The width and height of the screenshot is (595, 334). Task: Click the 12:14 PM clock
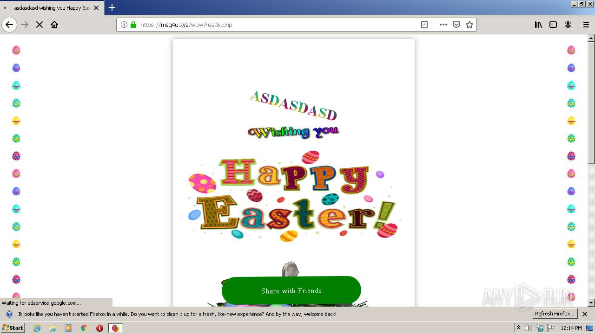[x=571, y=328]
